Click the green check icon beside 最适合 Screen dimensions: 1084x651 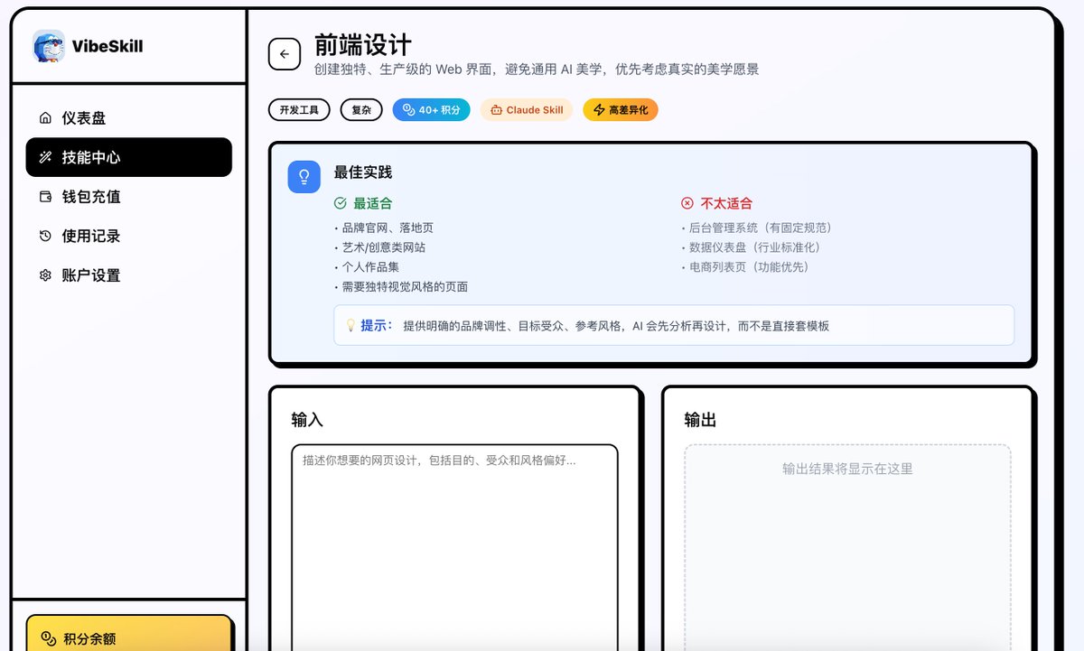coord(341,204)
